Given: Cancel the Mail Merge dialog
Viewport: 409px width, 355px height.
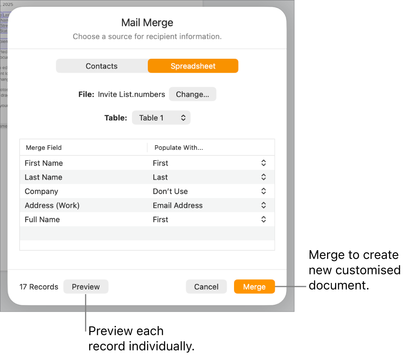Looking at the screenshot, I should coord(206,286).
